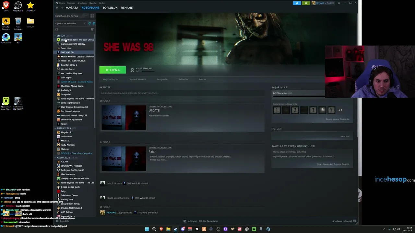Open the Steam menu

61,3
